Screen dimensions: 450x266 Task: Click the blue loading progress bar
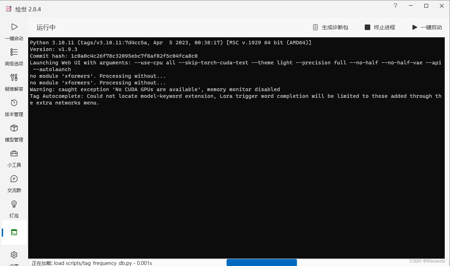tap(262, 262)
